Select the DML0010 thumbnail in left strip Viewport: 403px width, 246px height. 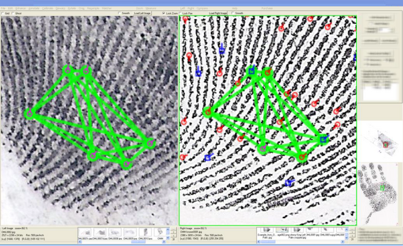coord(145,234)
